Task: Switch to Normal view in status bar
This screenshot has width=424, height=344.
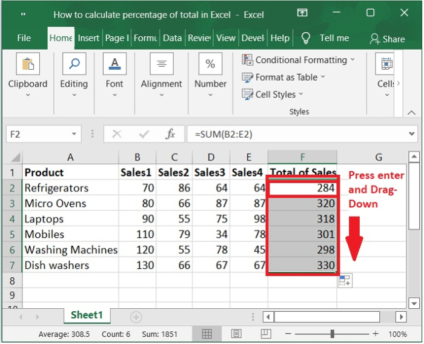Action: [207, 334]
